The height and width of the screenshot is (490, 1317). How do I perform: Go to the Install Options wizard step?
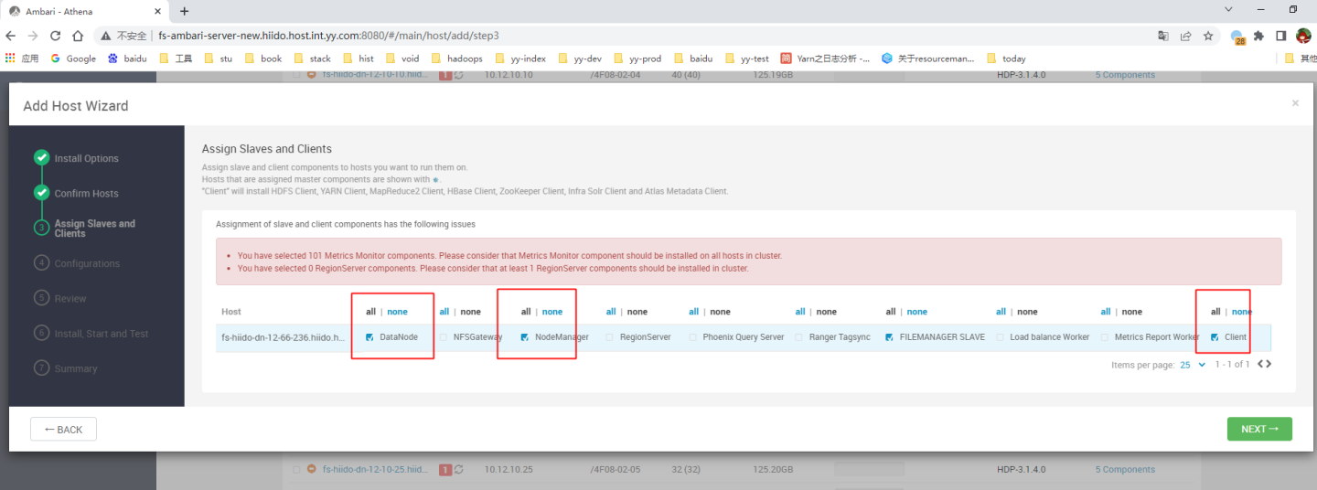pos(86,158)
